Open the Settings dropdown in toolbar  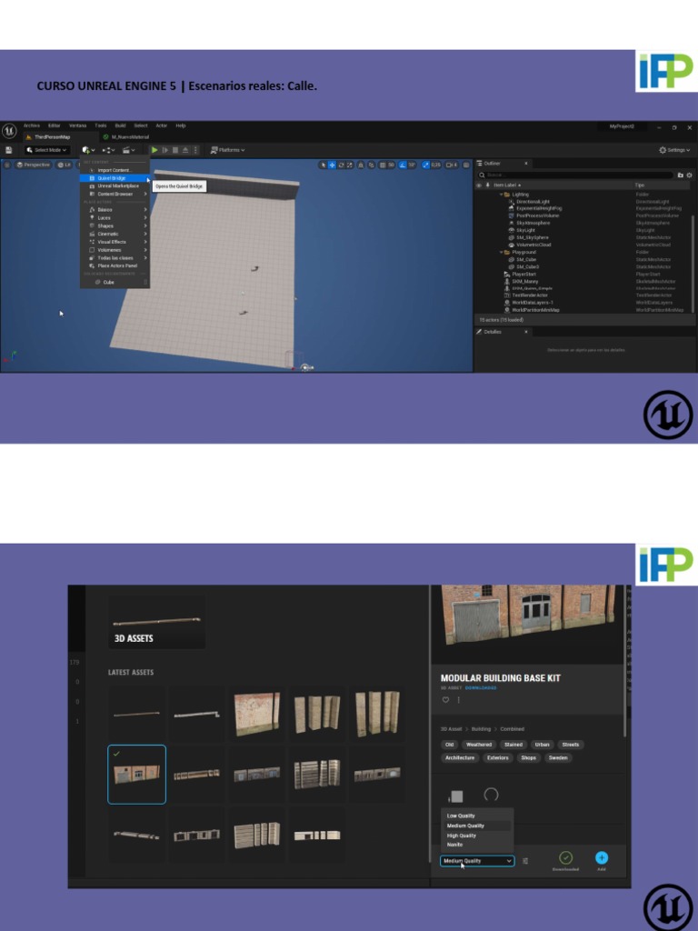click(x=674, y=150)
